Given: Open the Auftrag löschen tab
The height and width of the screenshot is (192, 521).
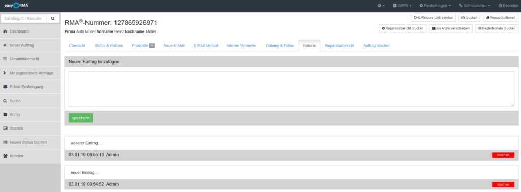Looking at the screenshot, I should pyautogui.click(x=377, y=45).
